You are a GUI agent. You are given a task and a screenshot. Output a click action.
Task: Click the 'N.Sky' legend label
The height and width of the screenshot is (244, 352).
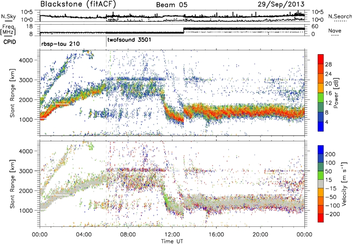pyautogui.click(x=8, y=16)
